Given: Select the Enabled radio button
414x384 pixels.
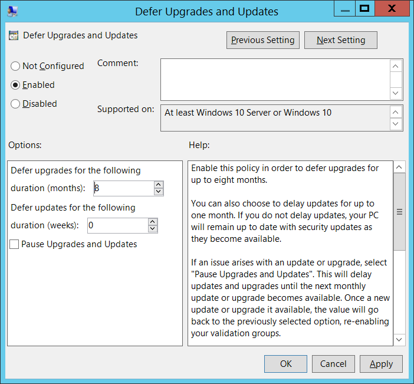Looking at the screenshot, I should 15,85.
